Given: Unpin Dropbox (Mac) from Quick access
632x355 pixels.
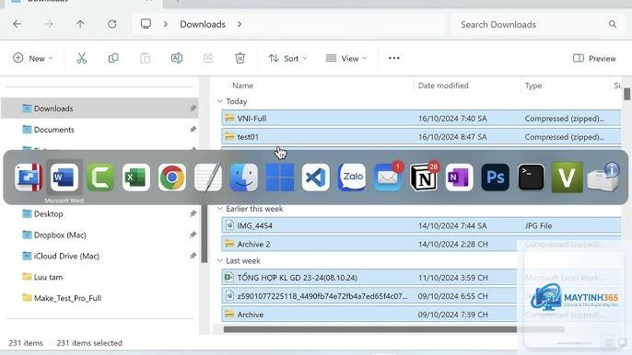Looking at the screenshot, I should pyautogui.click(x=193, y=235).
